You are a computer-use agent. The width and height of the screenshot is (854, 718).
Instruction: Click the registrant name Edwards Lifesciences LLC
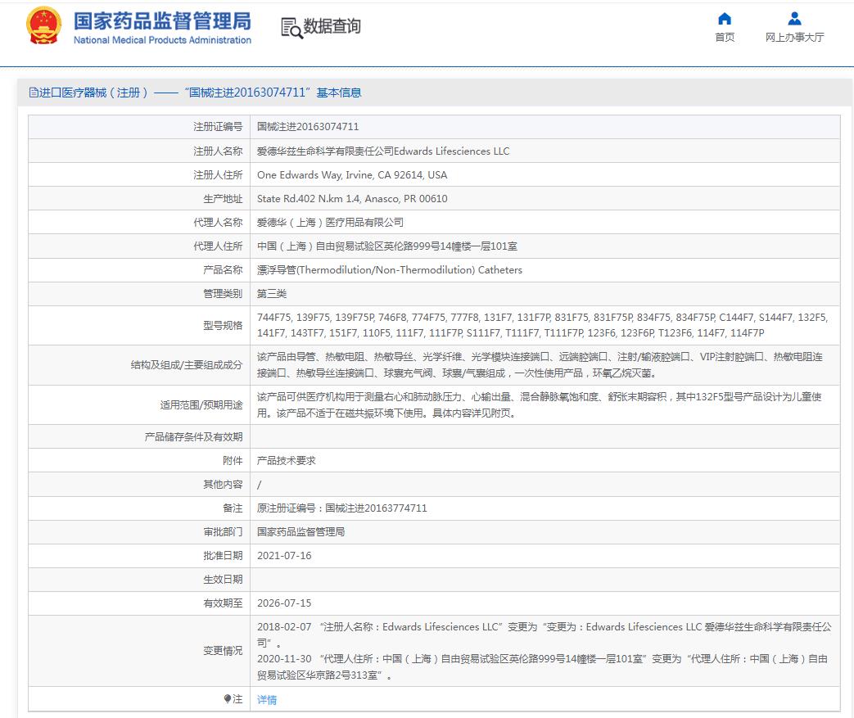(x=383, y=151)
